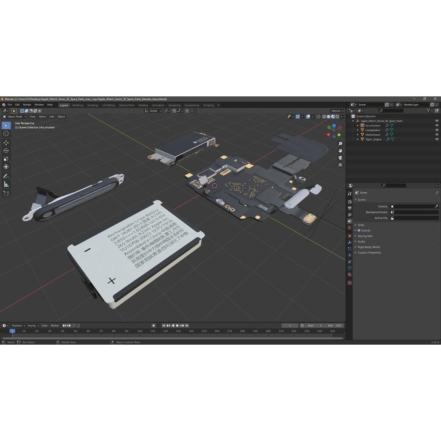Switch to the Shading workspace tab
The image size is (441, 441).
pos(143,105)
